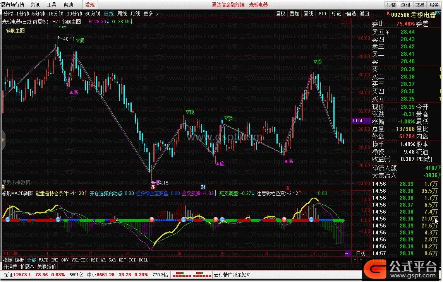Select the 30分钟 period
443x282 pixels.
74,14
